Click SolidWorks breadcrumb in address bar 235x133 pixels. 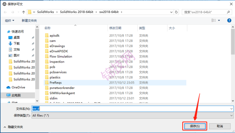click(x=45, y=12)
